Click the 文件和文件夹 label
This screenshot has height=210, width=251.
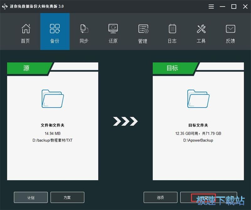pyautogui.click(x=52, y=125)
